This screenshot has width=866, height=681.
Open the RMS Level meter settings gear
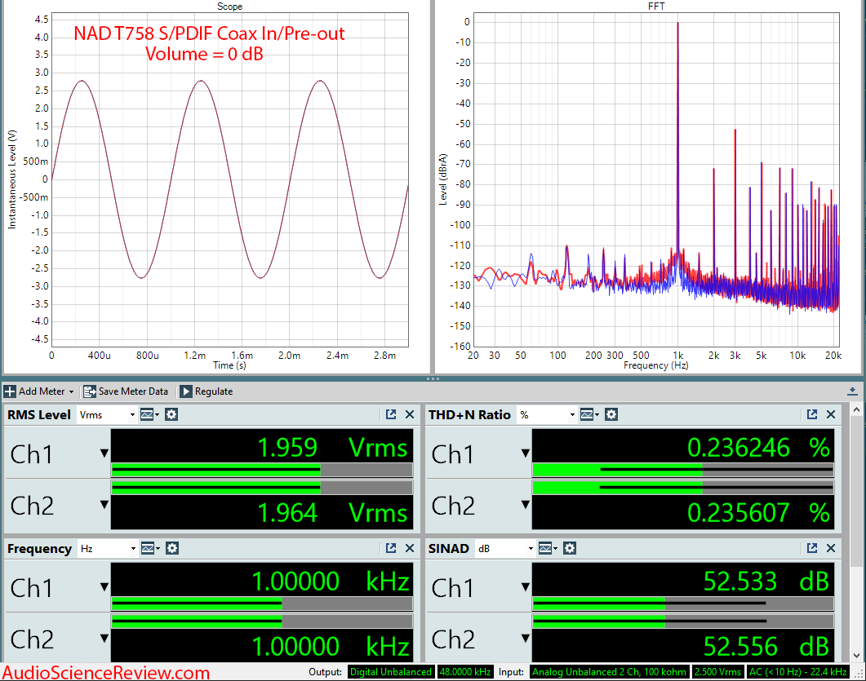point(171,414)
